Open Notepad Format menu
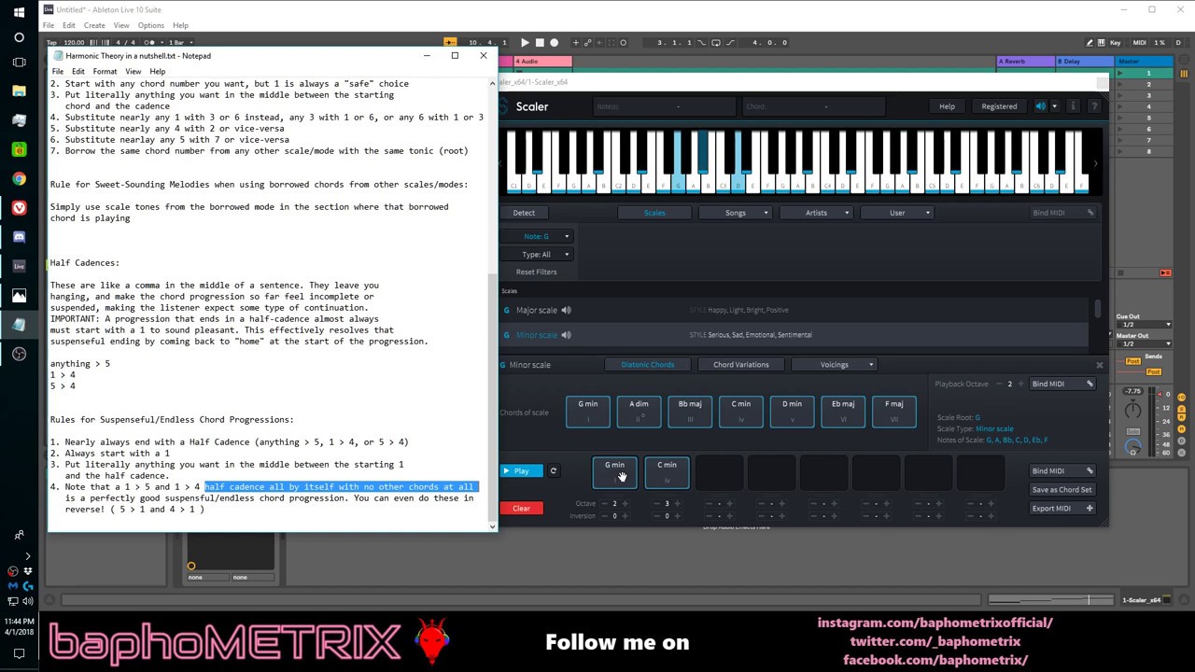The width and height of the screenshot is (1195, 672). coord(105,72)
